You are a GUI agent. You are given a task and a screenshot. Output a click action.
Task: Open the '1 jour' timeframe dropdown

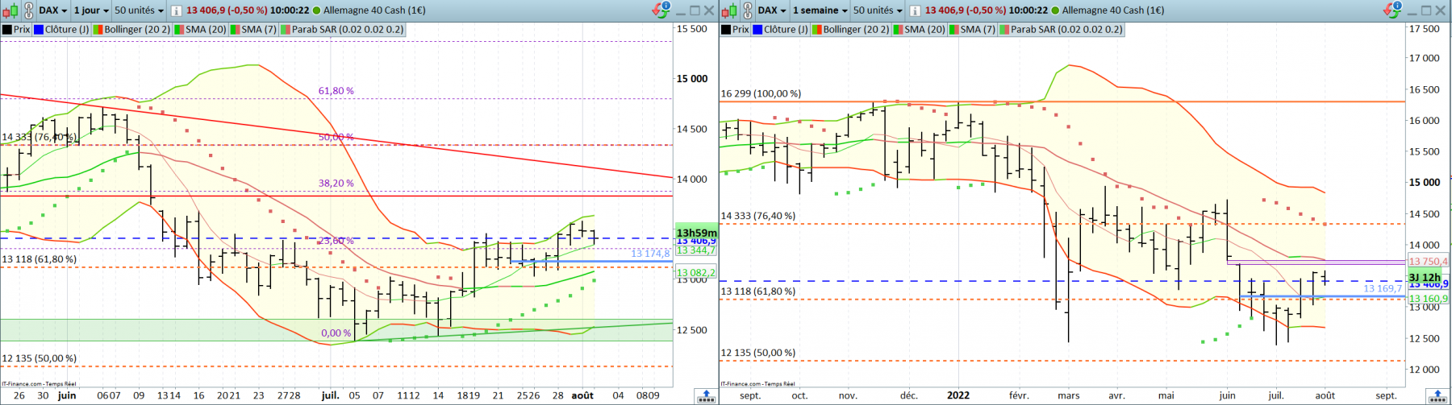click(x=91, y=10)
